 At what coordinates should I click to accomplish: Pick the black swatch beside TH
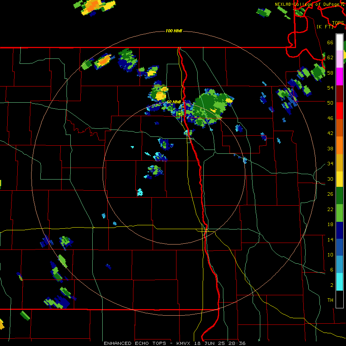[x=339, y=299]
